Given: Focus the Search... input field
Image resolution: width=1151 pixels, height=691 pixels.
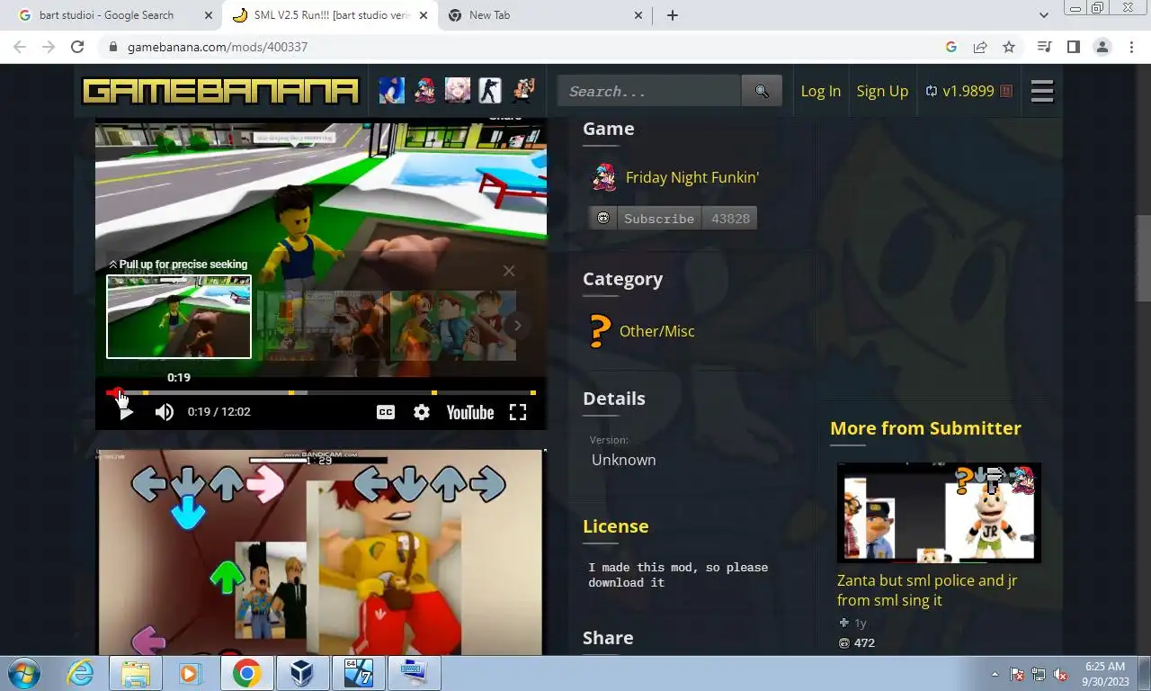Looking at the screenshot, I should click(649, 91).
